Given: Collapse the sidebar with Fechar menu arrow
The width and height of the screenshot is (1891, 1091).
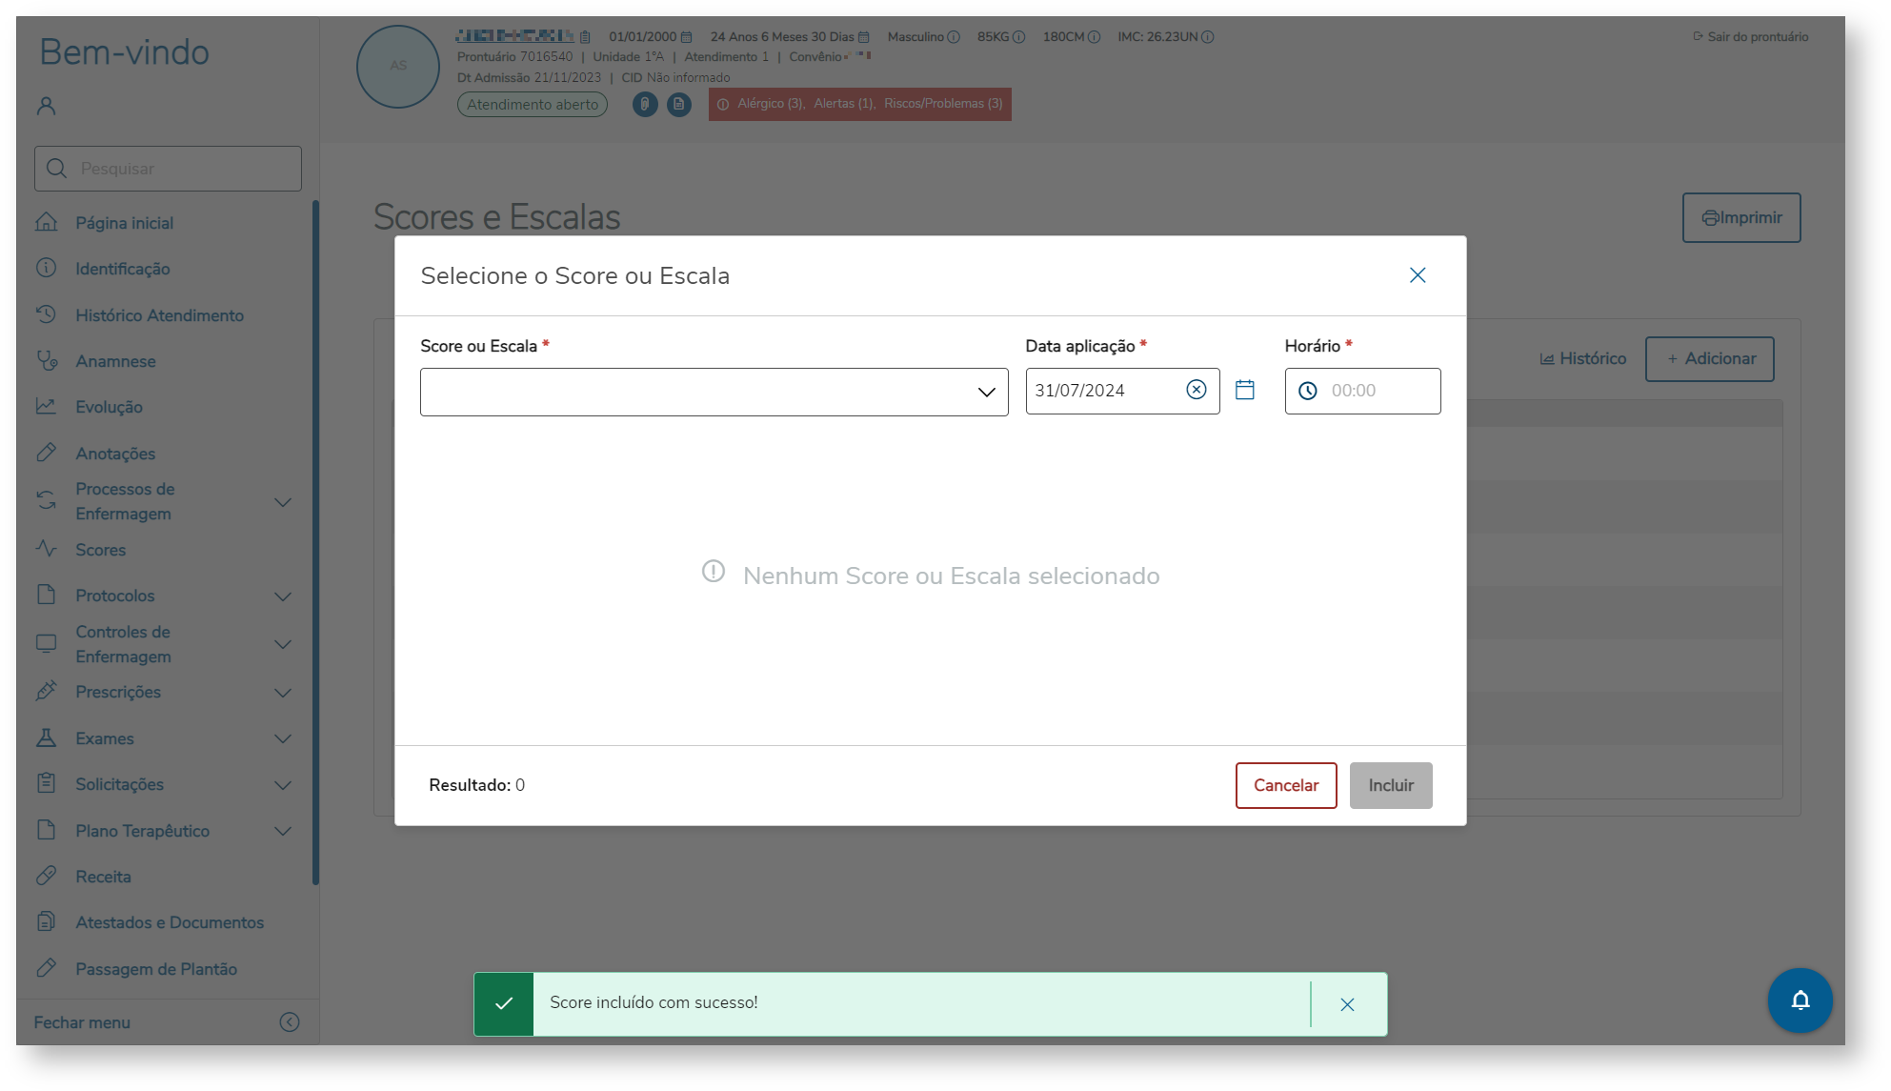Looking at the screenshot, I should [x=289, y=1022].
